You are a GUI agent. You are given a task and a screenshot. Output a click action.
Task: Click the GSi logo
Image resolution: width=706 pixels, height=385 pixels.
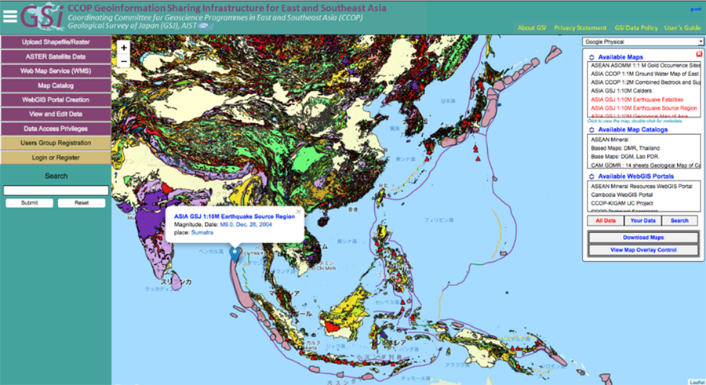[42, 17]
